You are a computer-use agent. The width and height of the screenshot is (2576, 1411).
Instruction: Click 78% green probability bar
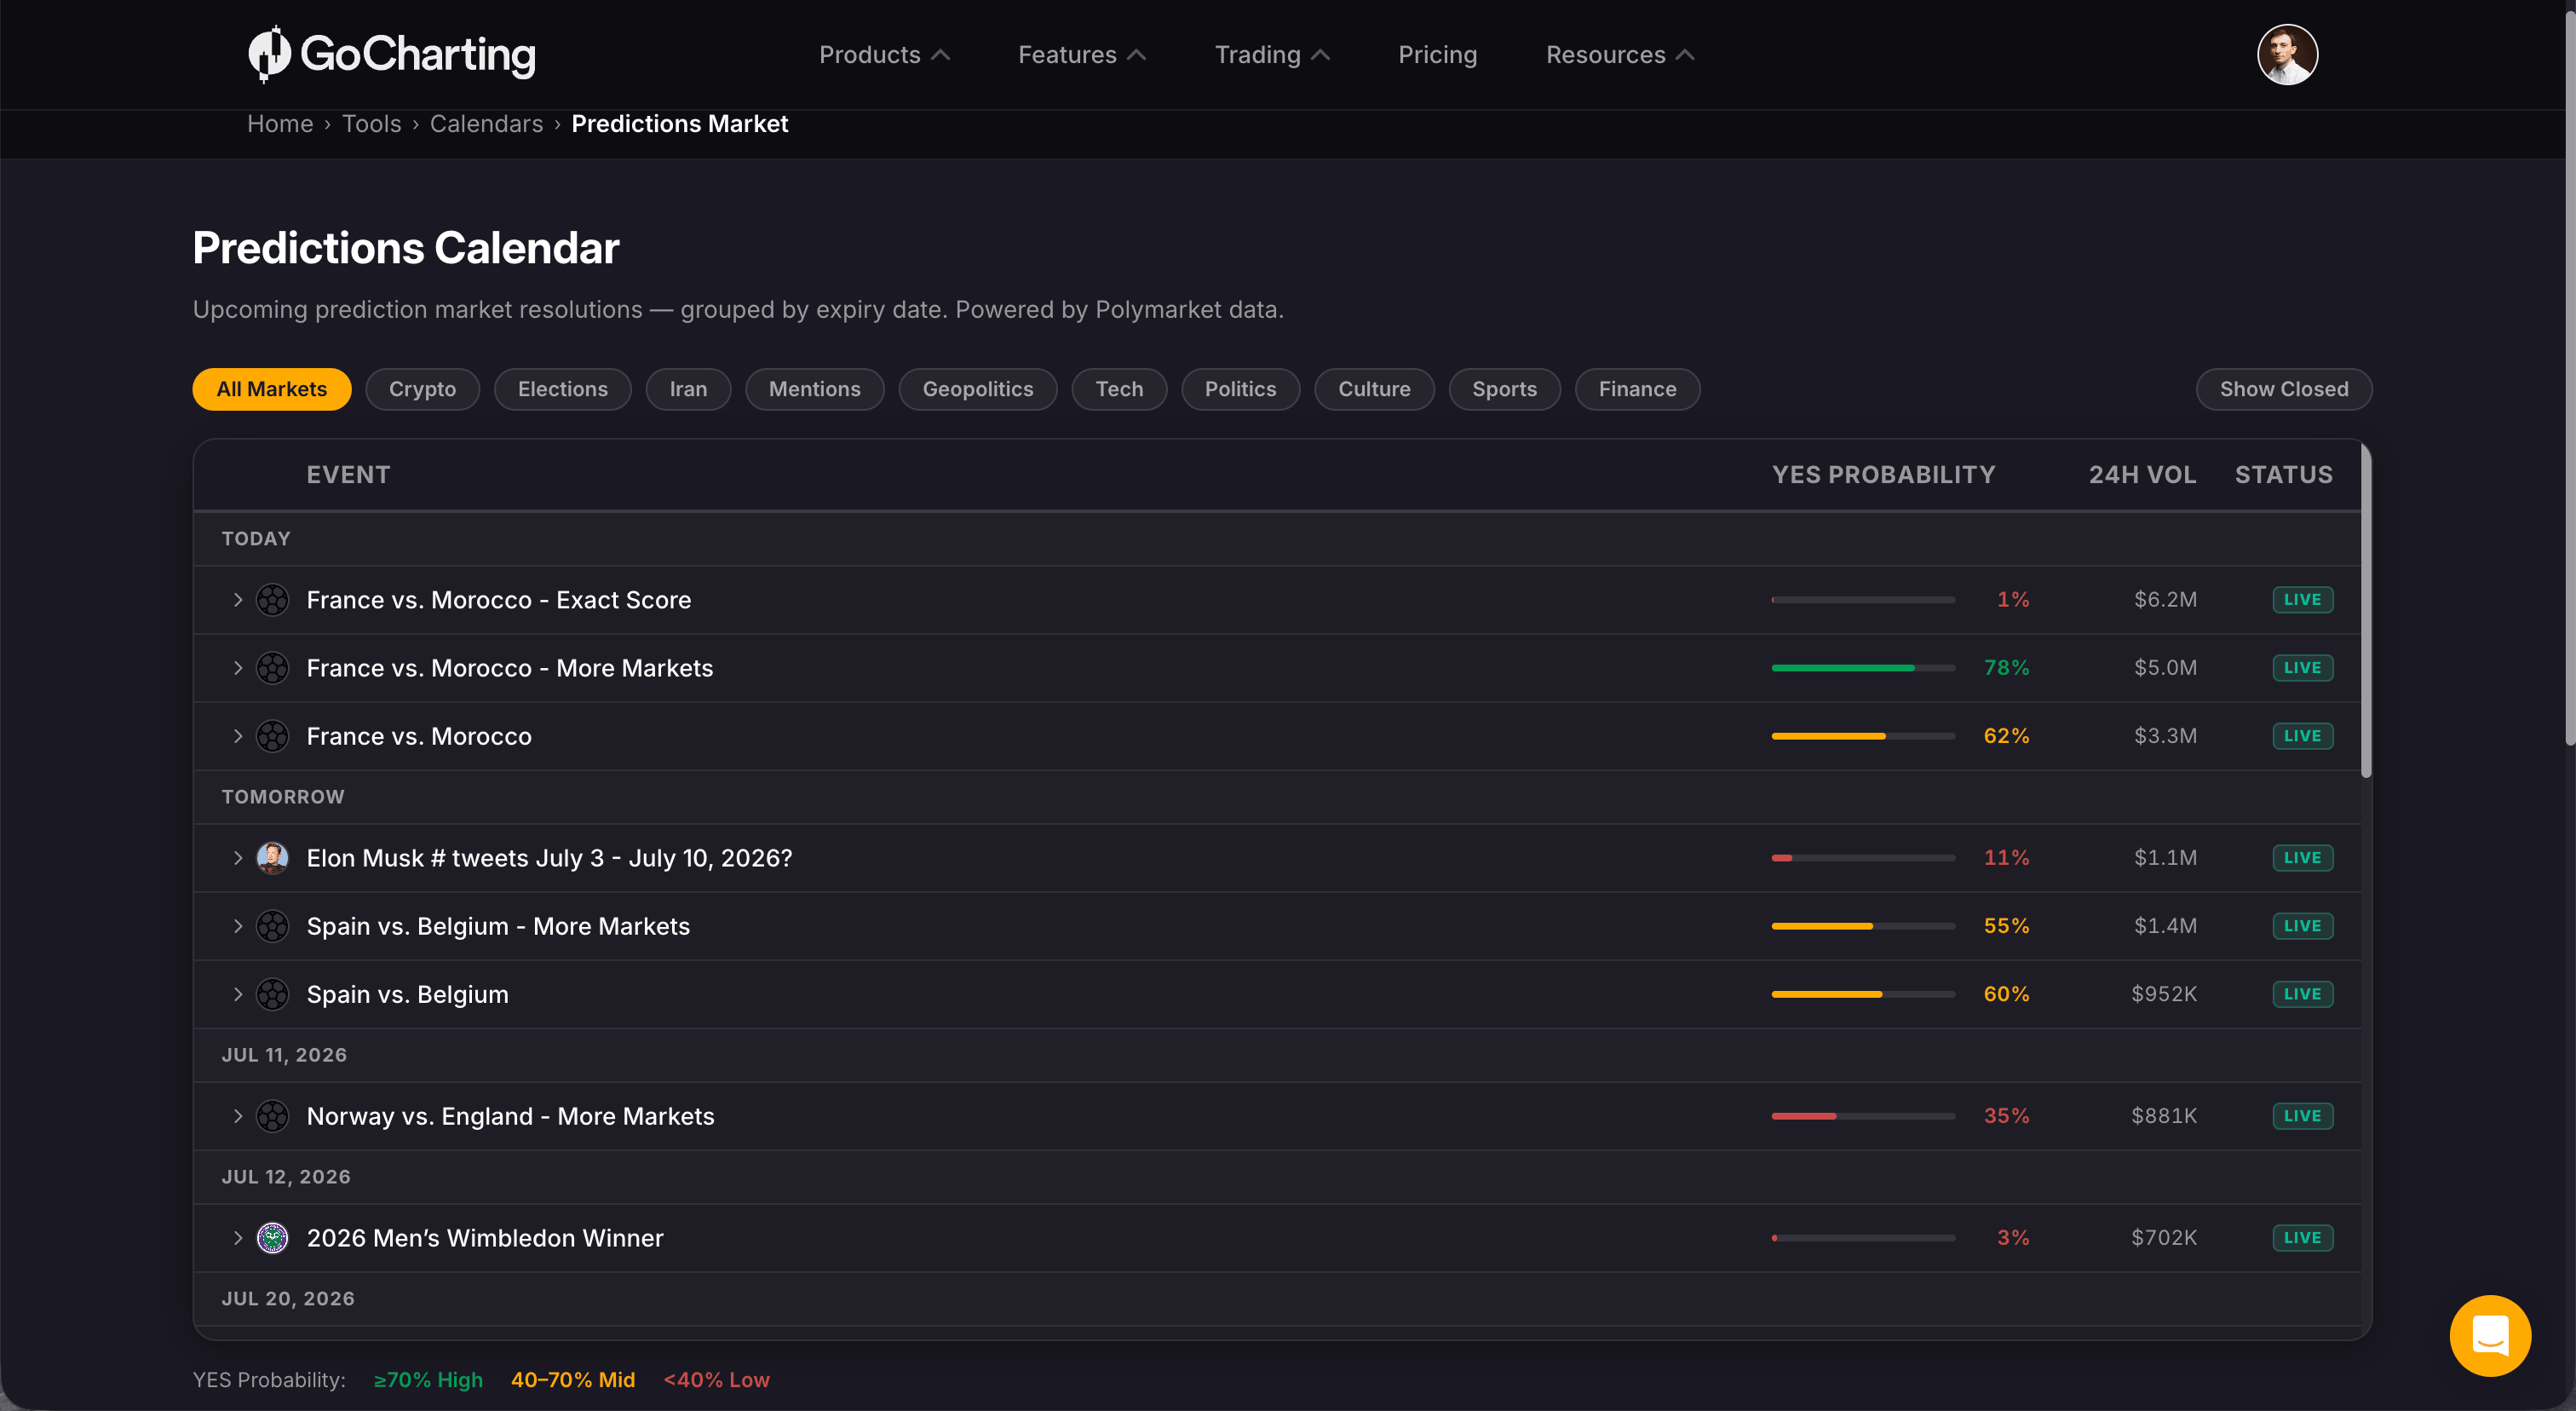coord(1863,668)
